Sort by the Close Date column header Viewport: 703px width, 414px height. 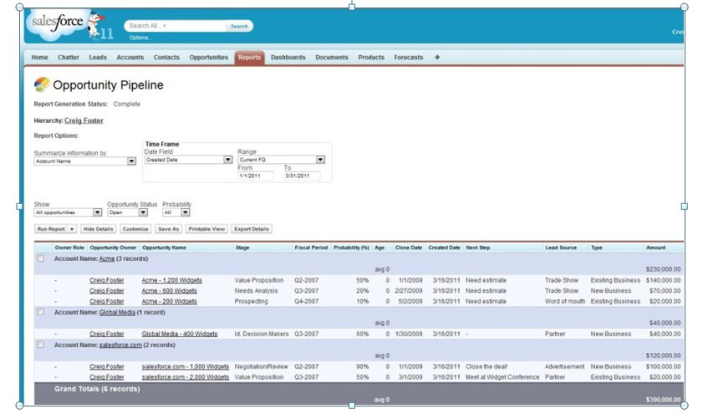click(x=409, y=248)
